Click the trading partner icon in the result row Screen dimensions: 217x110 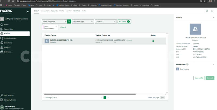pyautogui.click(x=47, y=41)
